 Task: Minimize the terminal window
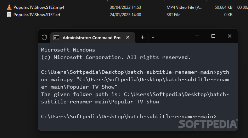tap(197, 36)
